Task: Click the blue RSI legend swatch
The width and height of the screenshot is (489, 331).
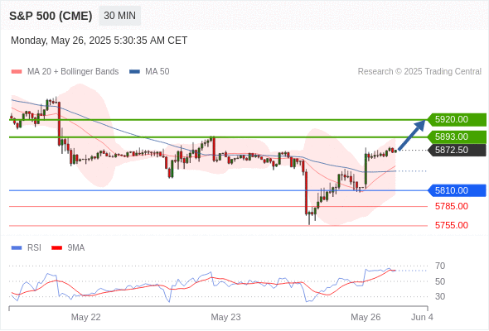Action: click(17, 248)
